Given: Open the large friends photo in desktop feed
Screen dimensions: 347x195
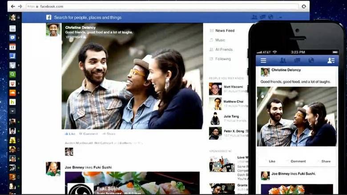Looking at the screenshot, I should point(132,76).
